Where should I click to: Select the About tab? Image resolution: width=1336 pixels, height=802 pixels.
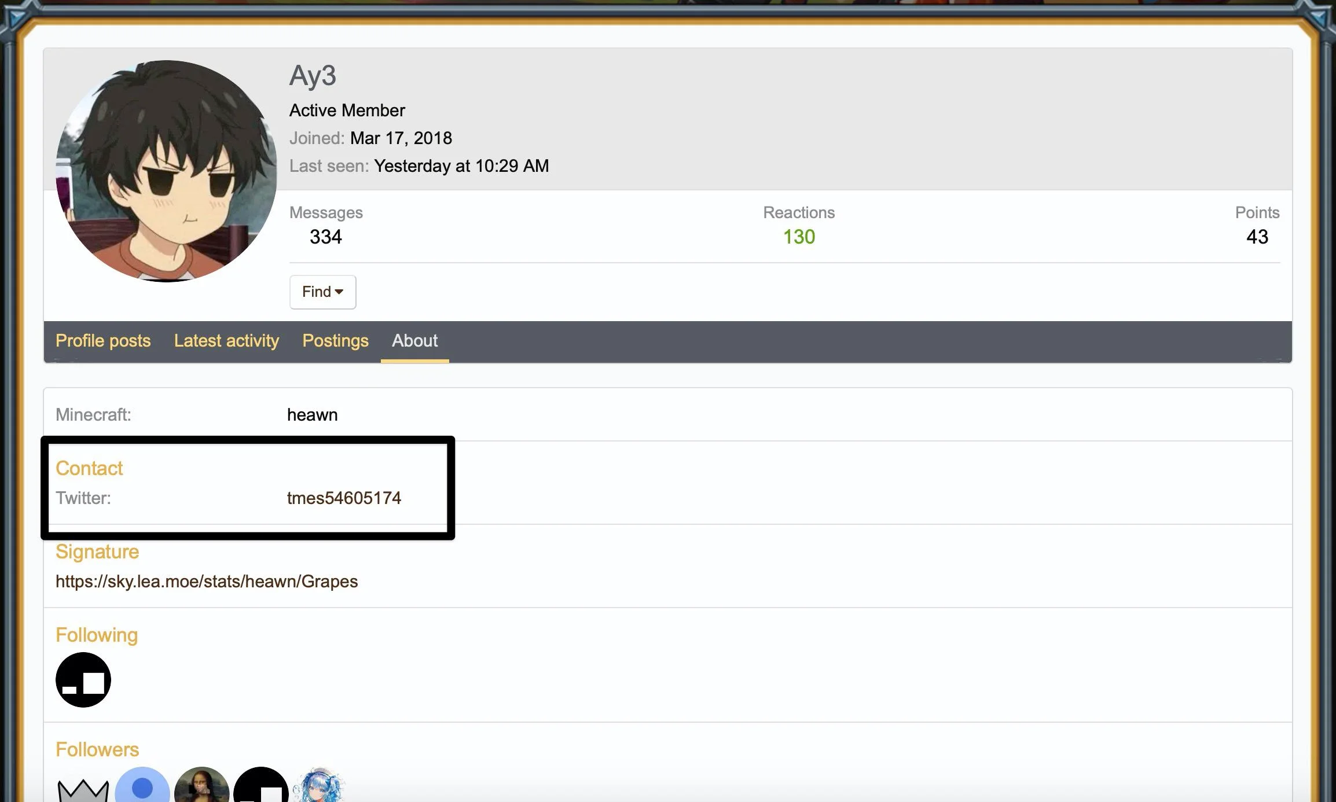coord(414,341)
